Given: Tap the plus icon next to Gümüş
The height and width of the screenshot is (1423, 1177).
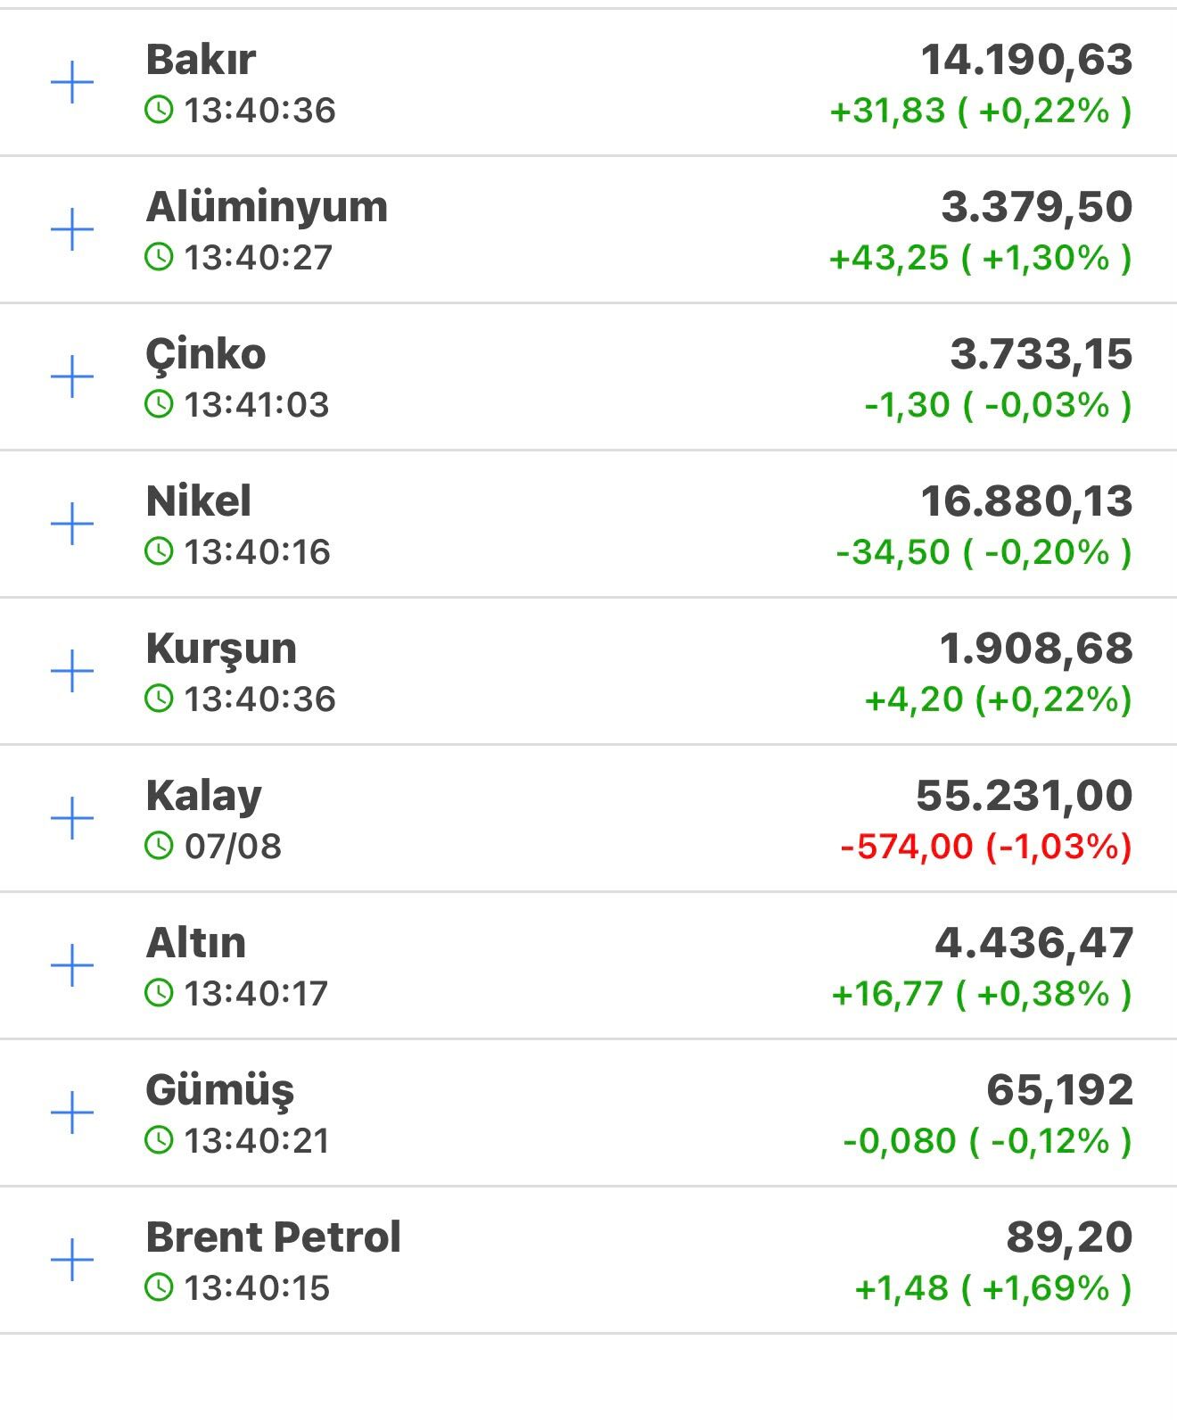Looking at the screenshot, I should tap(72, 1113).
